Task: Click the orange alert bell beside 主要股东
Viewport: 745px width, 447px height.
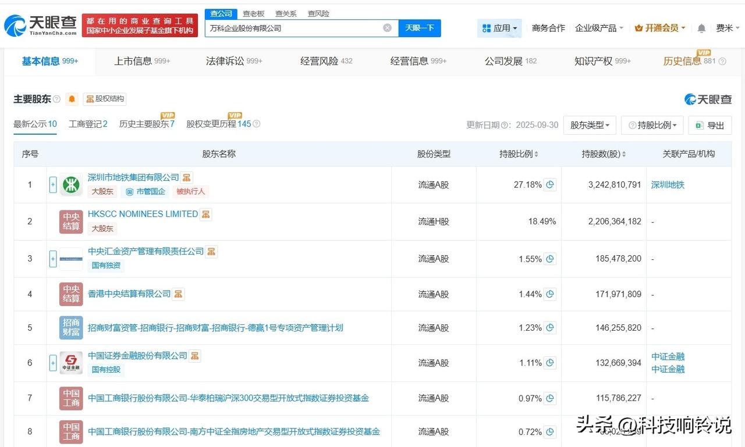Action: (72, 99)
